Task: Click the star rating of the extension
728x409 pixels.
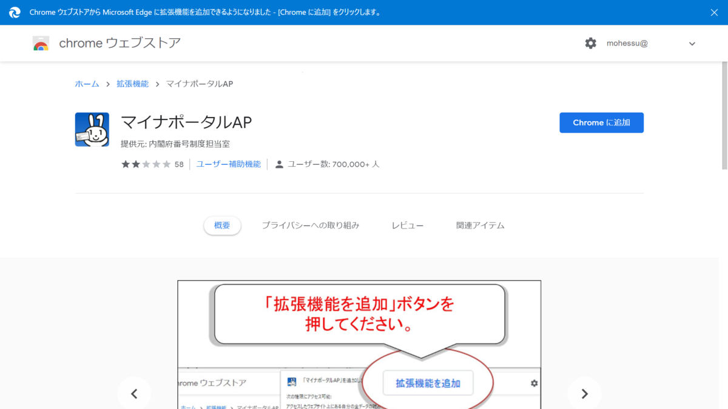Action: tap(146, 164)
